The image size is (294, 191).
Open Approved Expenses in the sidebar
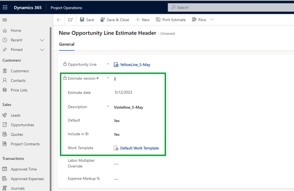coord(27,179)
